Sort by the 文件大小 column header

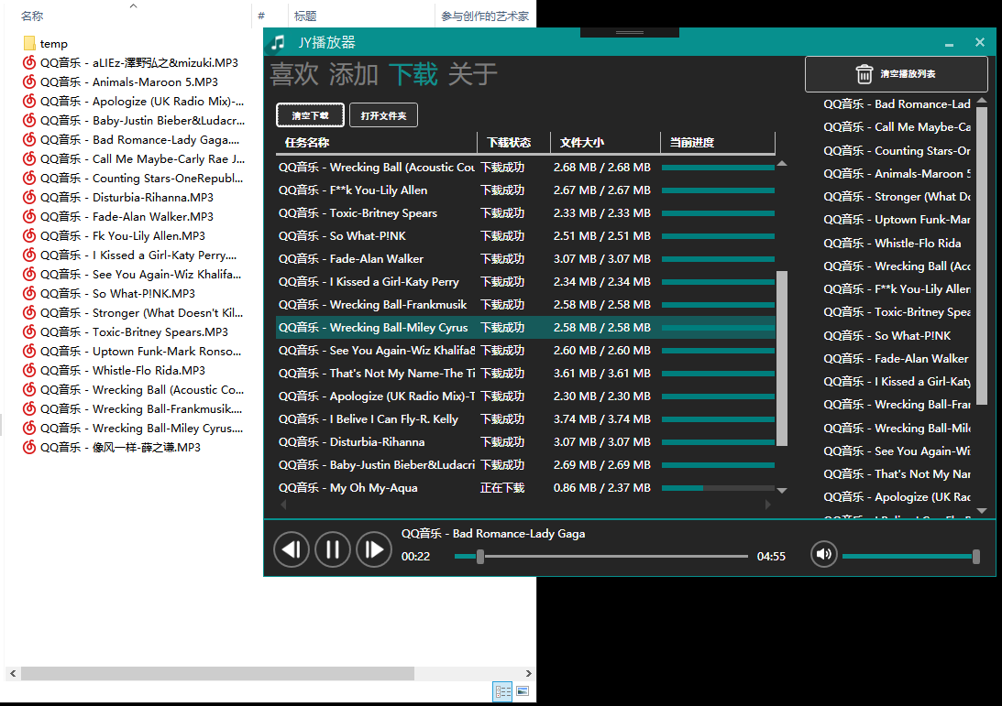[x=605, y=142]
